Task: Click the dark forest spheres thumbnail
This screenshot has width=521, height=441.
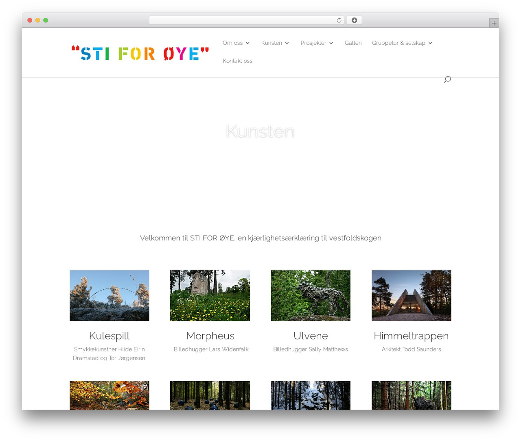Action: click(210, 395)
